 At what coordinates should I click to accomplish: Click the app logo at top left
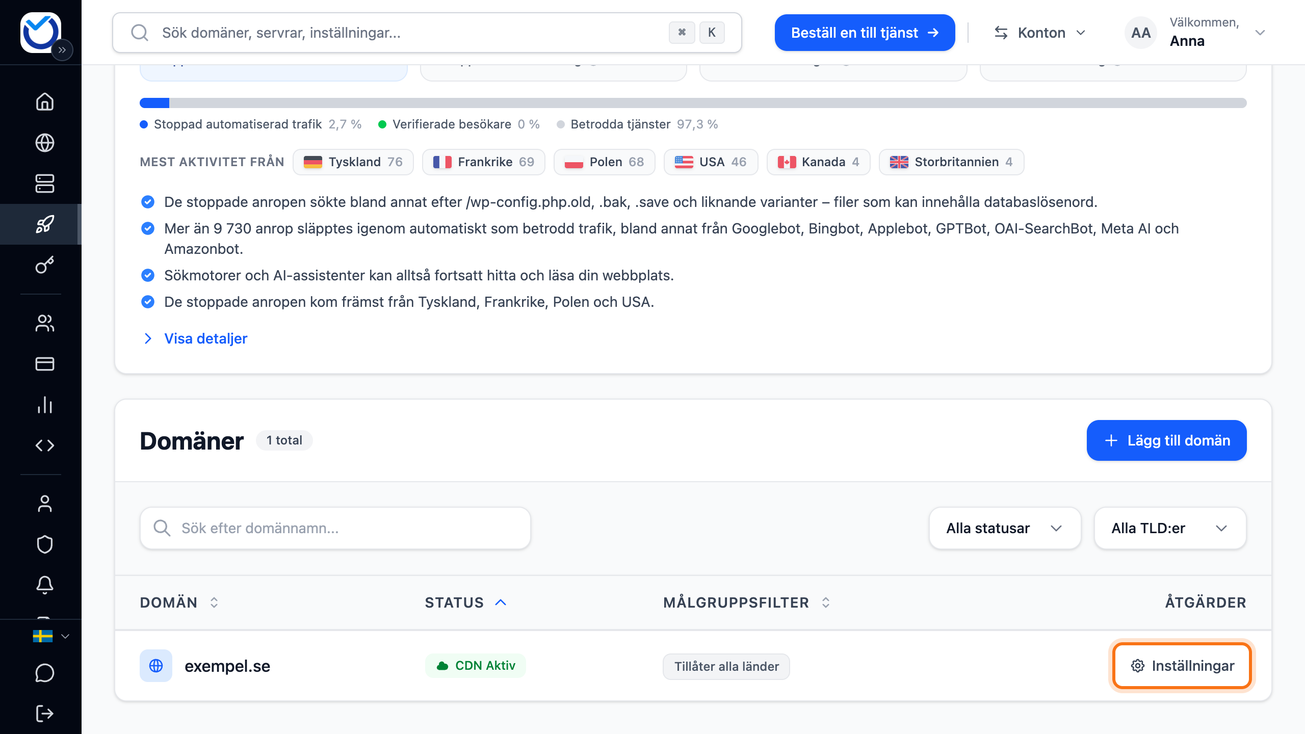click(x=40, y=32)
